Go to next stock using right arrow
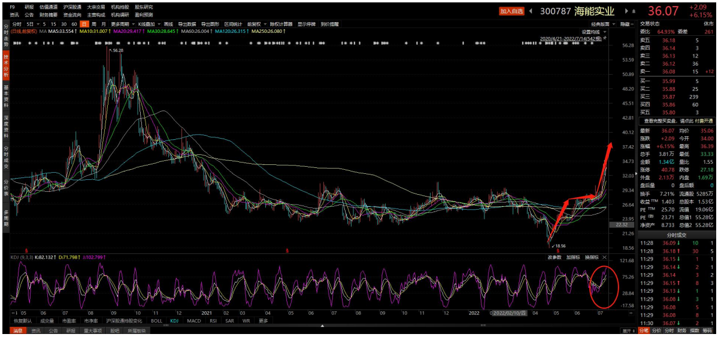The image size is (718, 337). pyautogui.click(x=626, y=11)
